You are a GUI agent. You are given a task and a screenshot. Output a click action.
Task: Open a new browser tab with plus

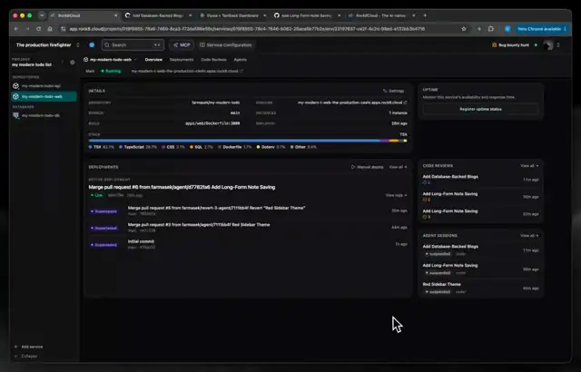tap(425, 15)
